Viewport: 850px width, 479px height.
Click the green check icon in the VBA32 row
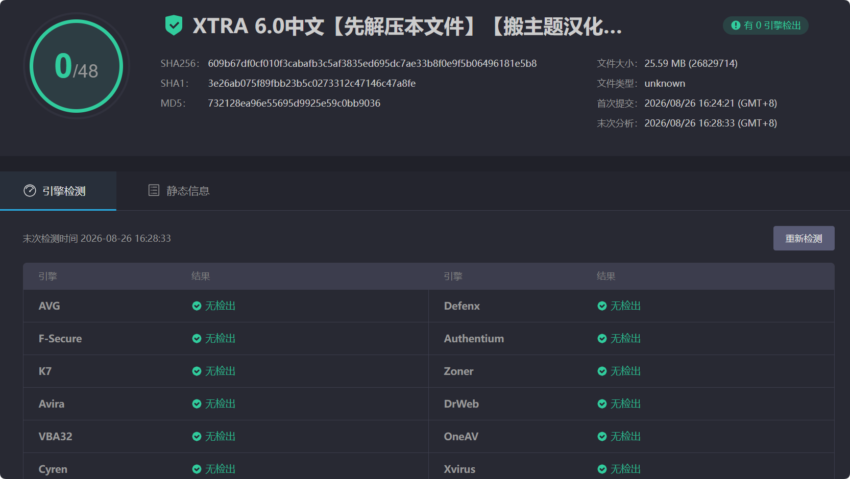click(197, 437)
